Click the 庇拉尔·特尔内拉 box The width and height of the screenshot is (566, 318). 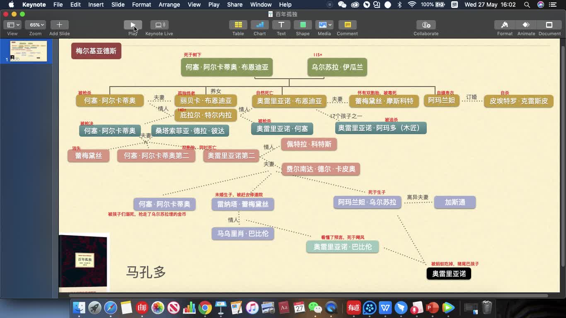pos(206,115)
